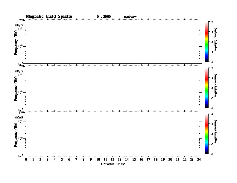
Task: Click the 'dZ/dt' panel label
Action: [x=19, y=117]
